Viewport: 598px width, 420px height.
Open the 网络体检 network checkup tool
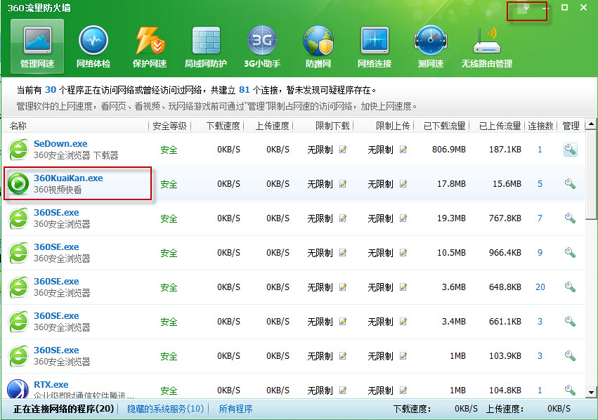[93, 46]
